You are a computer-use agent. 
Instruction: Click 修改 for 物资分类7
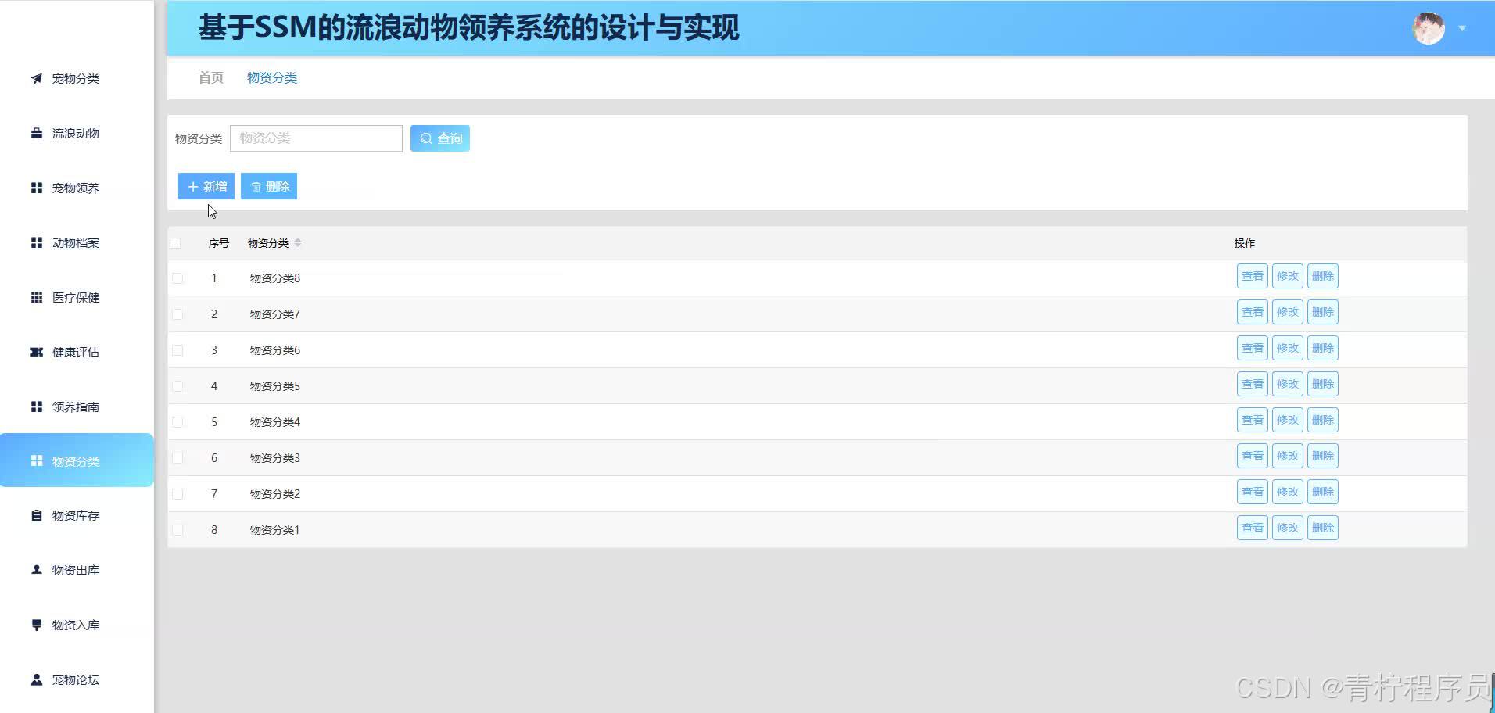click(x=1288, y=312)
